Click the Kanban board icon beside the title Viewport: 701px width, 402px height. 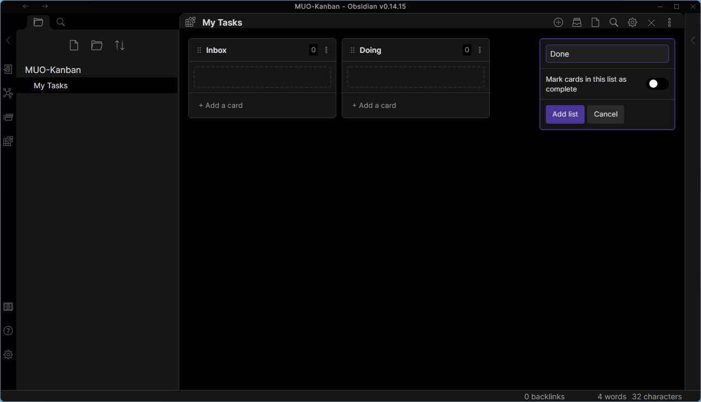pos(190,22)
